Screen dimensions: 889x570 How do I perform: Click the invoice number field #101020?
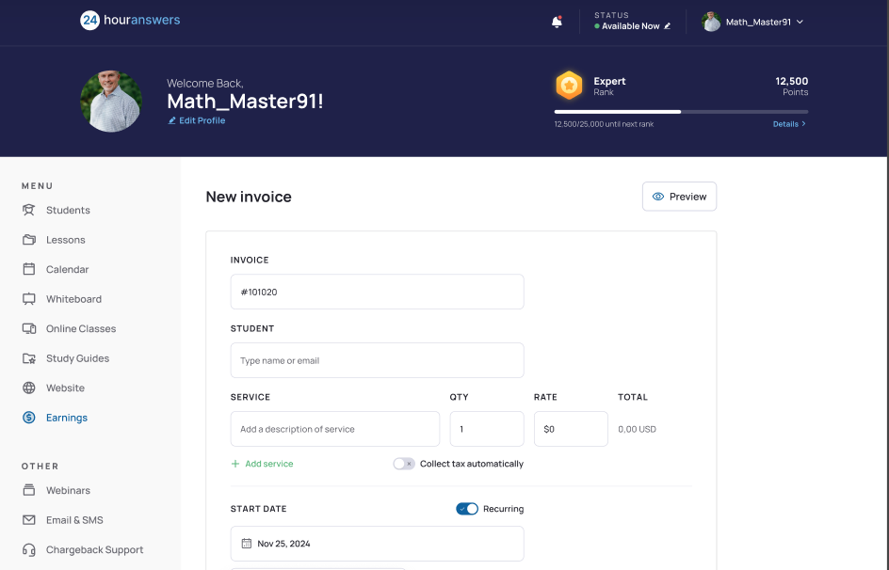(377, 292)
